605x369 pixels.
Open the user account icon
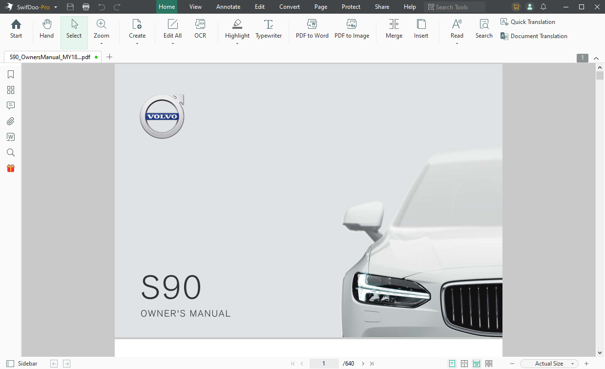coord(530,7)
